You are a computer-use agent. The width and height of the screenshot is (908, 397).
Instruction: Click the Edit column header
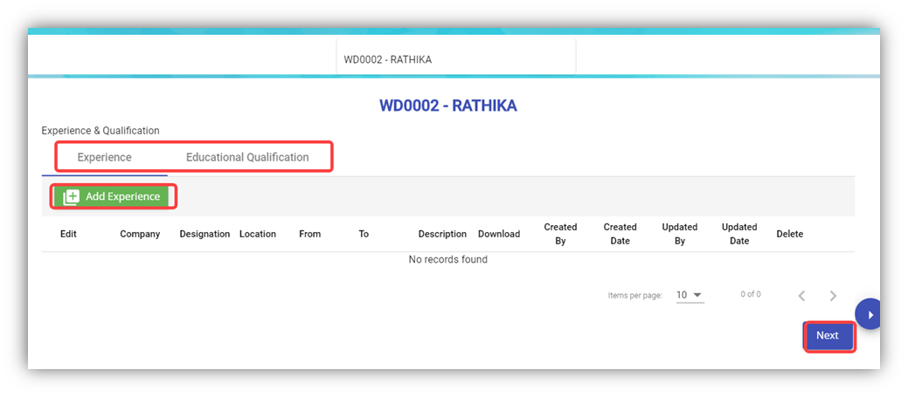[x=68, y=234]
